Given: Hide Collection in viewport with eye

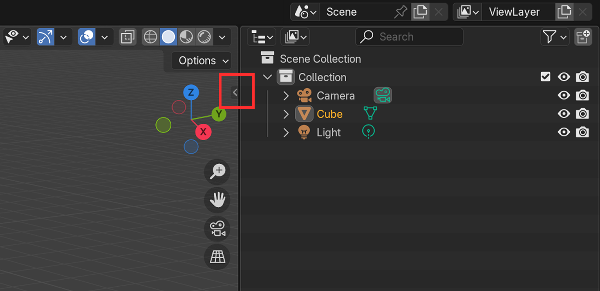Looking at the screenshot, I should click(564, 77).
